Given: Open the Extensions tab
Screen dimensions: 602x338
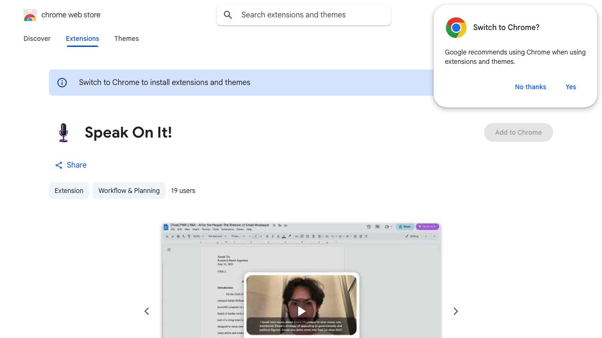Looking at the screenshot, I should 82,38.
